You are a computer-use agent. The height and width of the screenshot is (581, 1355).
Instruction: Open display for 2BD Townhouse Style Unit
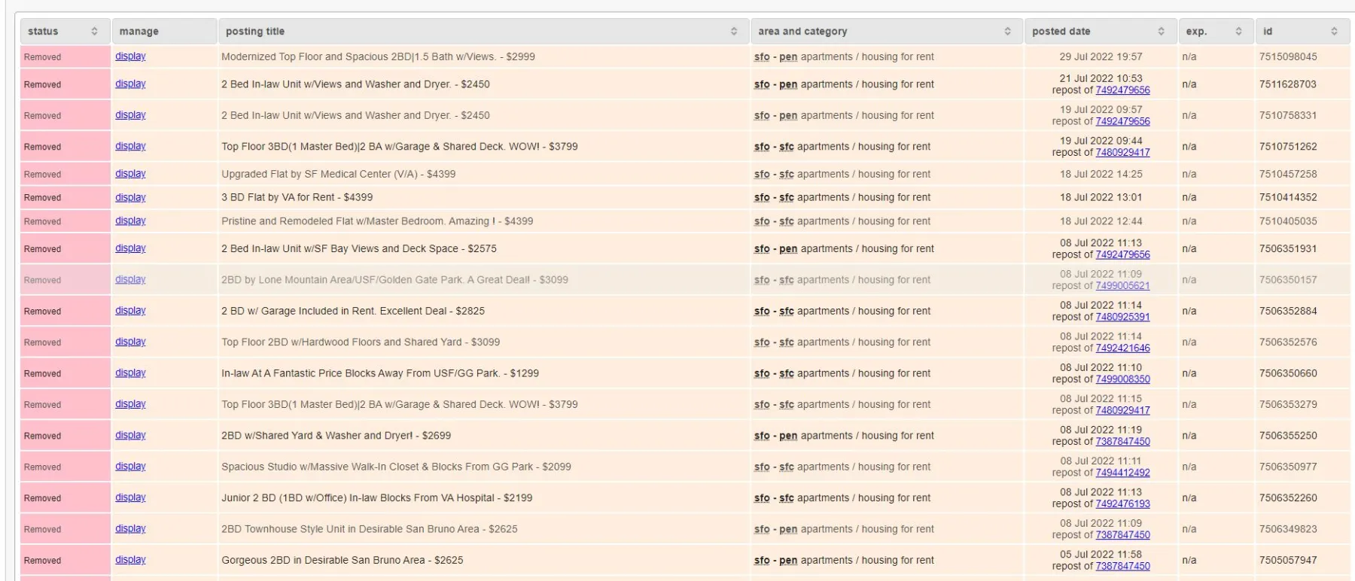pyautogui.click(x=130, y=529)
